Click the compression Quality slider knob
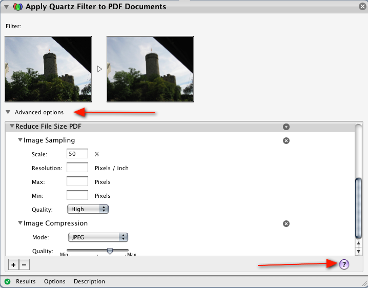Image resolution: width=368 pixels, height=288 pixels. pos(110,251)
